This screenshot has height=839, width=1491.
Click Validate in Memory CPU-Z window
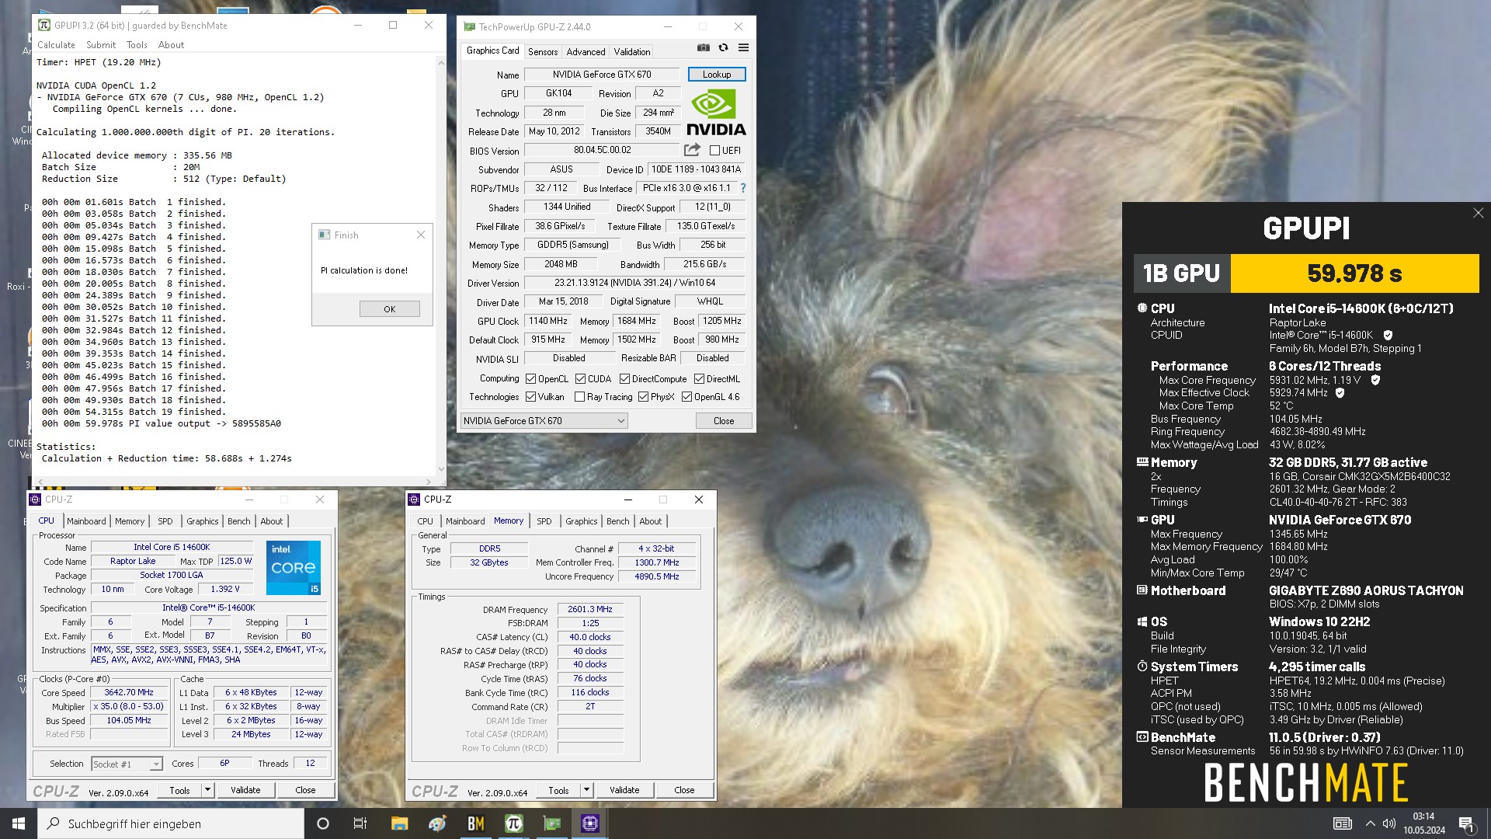click(624, 790)
